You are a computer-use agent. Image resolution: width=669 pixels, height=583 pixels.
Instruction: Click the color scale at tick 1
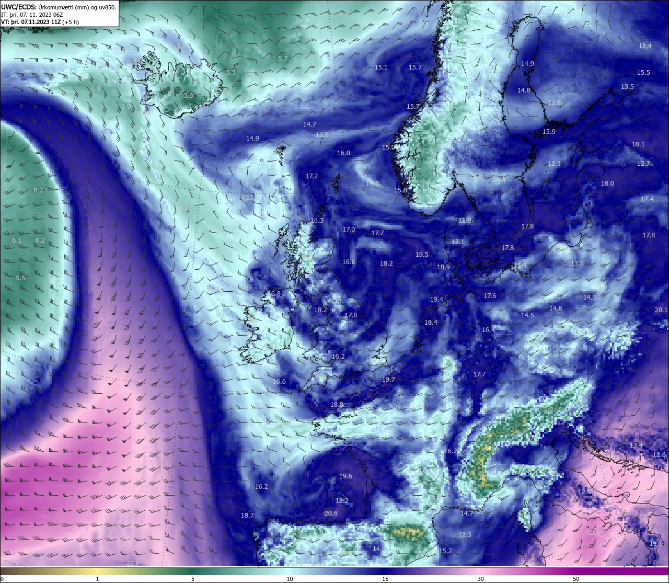97,579
